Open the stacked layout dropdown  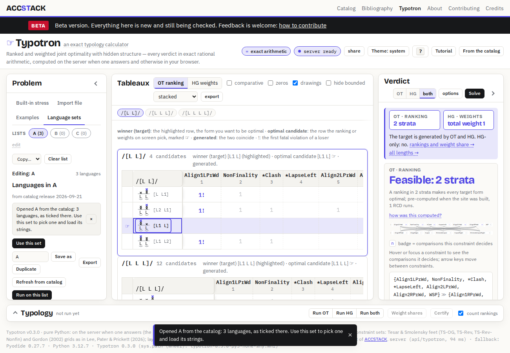[x=175, y=96]
